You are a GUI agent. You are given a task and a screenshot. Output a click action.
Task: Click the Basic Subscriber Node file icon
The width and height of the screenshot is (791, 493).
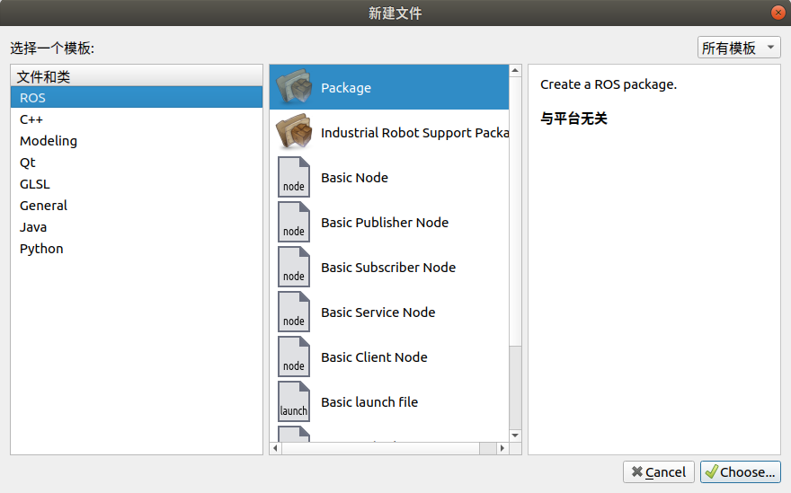(x=294, y=267)
